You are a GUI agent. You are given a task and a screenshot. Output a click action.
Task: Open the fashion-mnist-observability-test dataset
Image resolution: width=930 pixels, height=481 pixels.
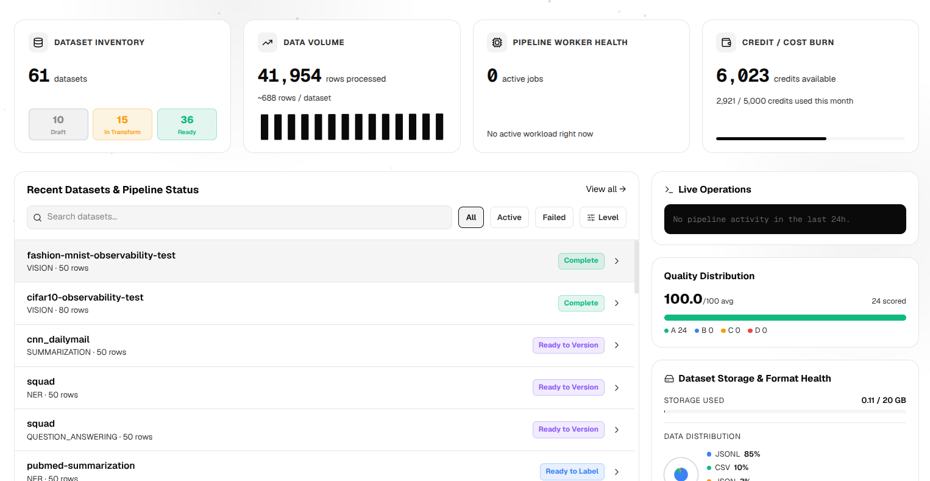[101, 255]
